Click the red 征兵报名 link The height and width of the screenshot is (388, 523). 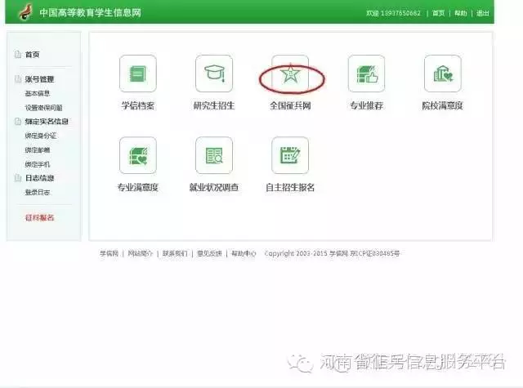pyautogui.click(x=39, y=217)
